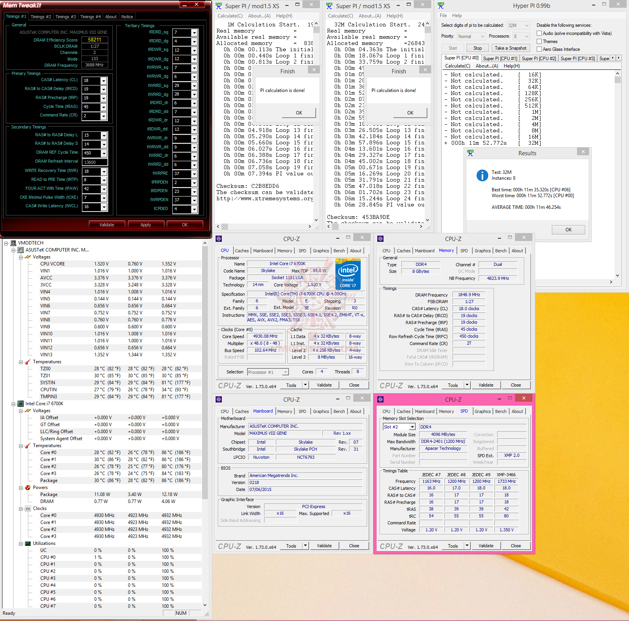Open the Tools dropdown arrow in the SPD window
Image resolution: width=629 pixels, height=621 pixels.
click(x=467, y=546)
